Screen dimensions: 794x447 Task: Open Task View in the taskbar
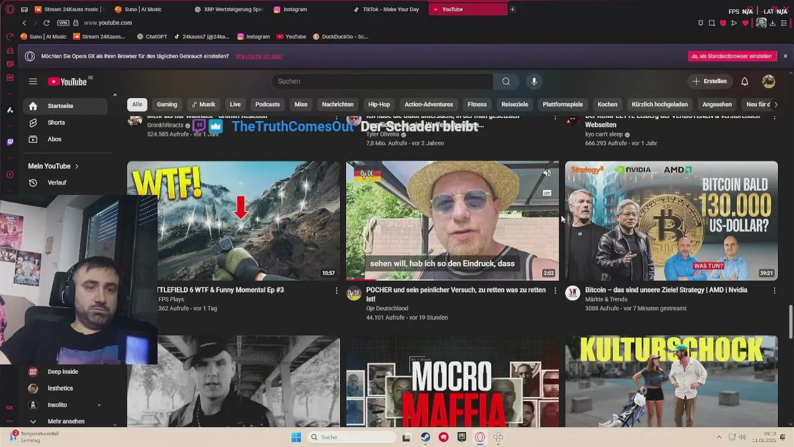[406, 437]
